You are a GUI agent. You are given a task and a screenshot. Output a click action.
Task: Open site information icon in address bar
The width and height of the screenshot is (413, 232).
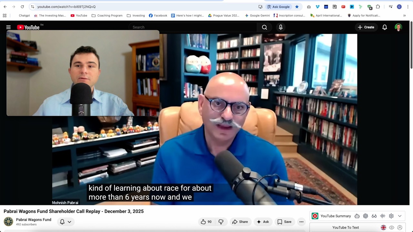coord(33,7)
